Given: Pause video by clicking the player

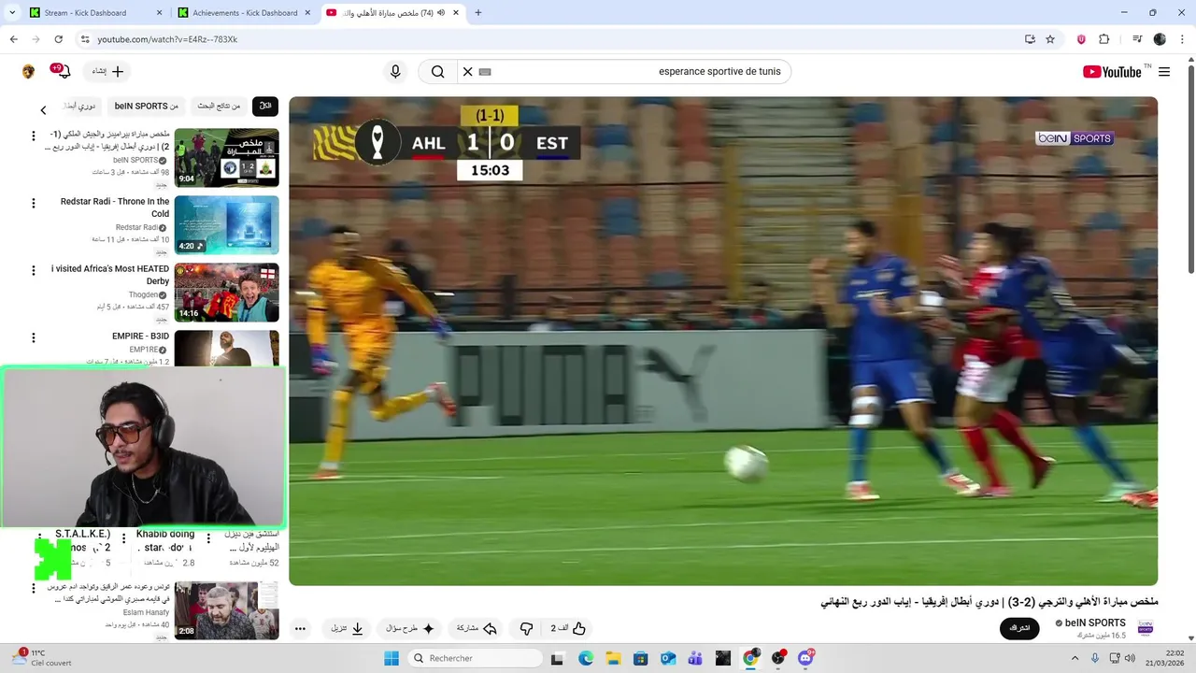Looking at the screenshot, I should (723, 341).
